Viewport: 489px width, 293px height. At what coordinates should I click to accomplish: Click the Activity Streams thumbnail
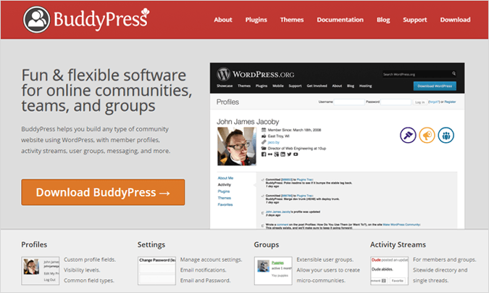click(x=390, y=271)
